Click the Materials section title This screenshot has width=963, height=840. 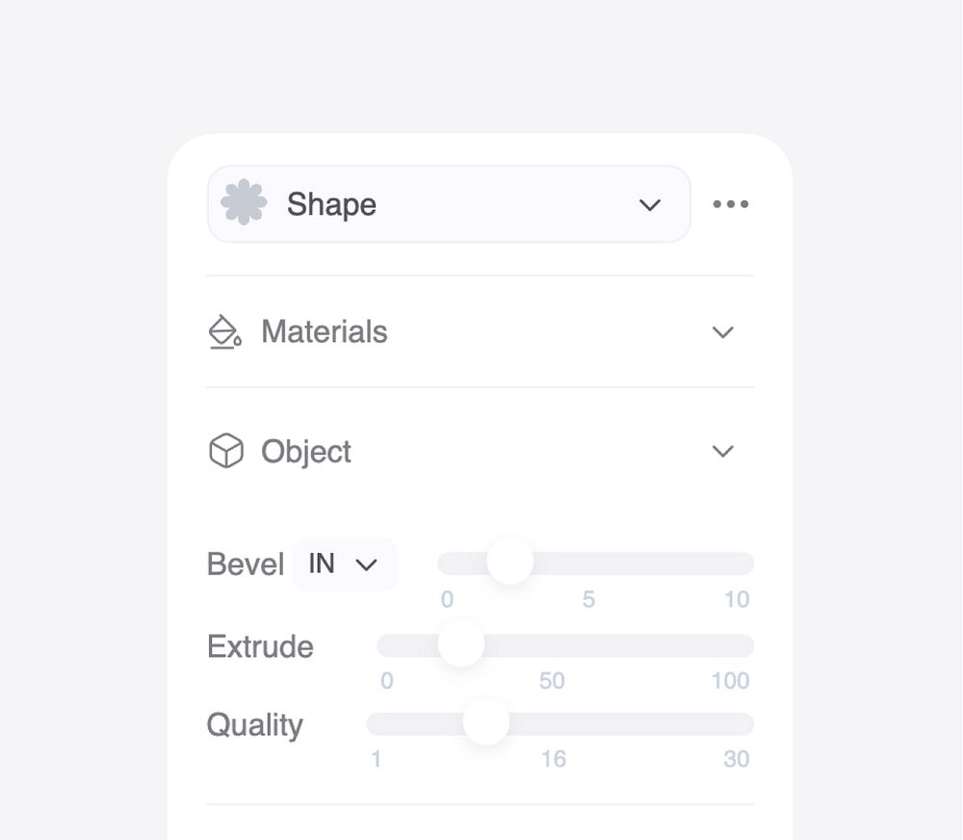click(325, 332)
